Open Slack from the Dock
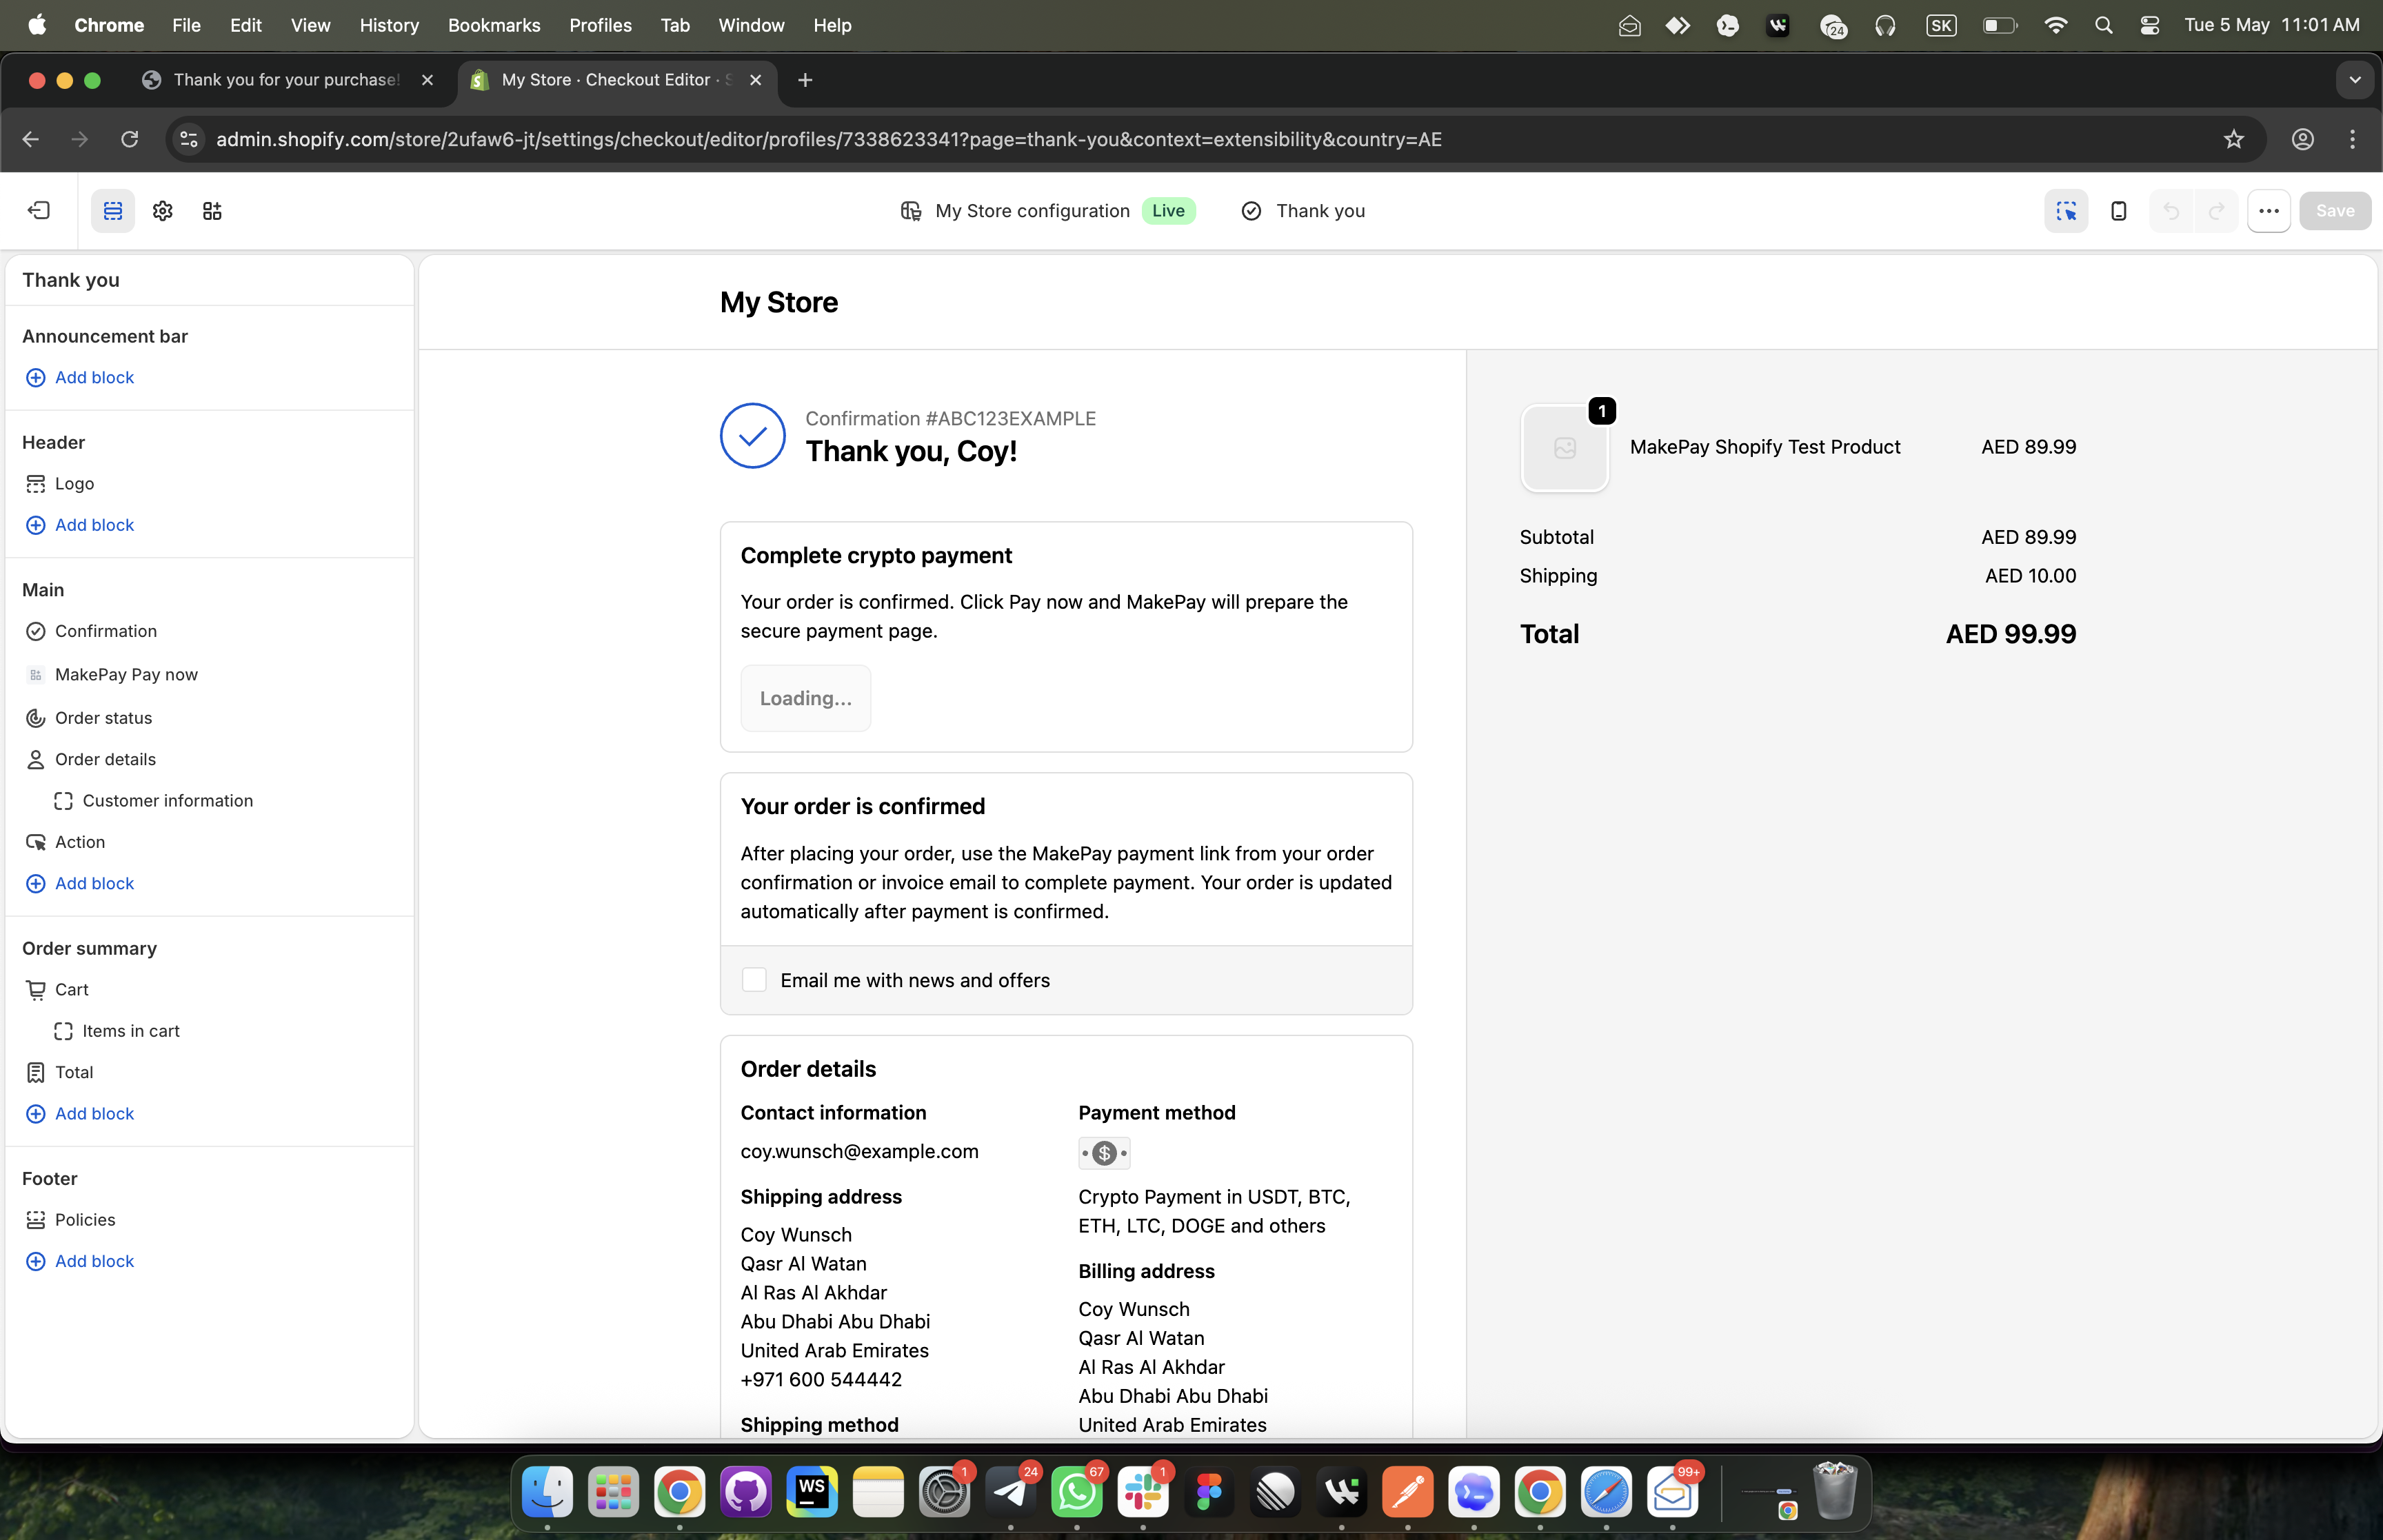The height and width of the screenshot is (1540, 2383). click(1143, 1492)
